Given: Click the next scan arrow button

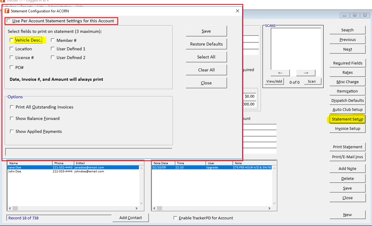Looking at the screenshot, I should pyautogui.click(x=306, y=73).
